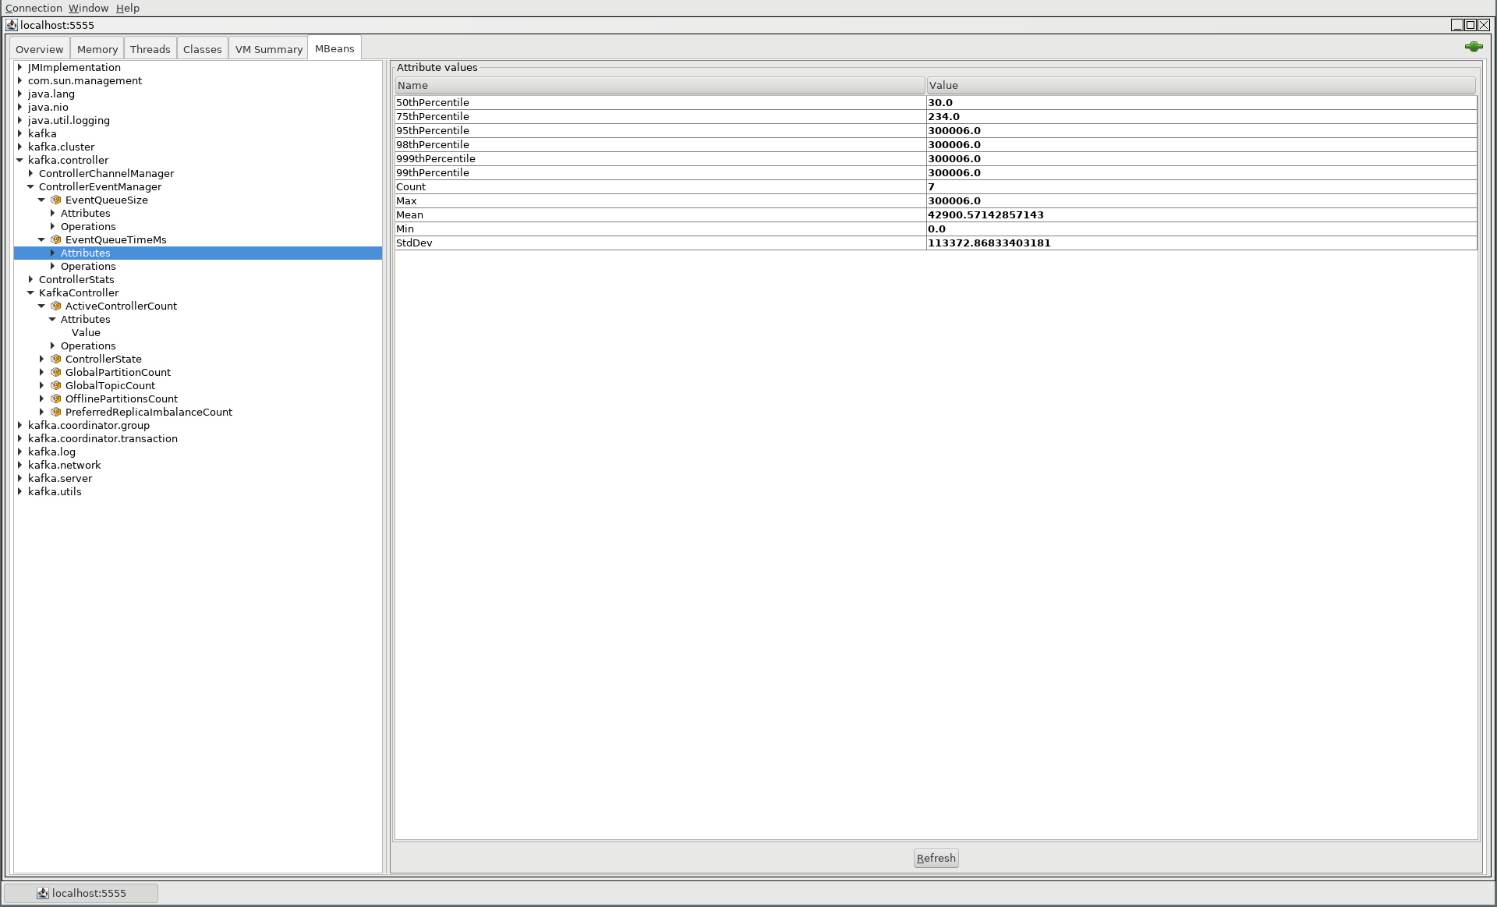Click the localhost:5555 taskbar button
This screenshot has height=907, width=1497.
tap(81, 893)
